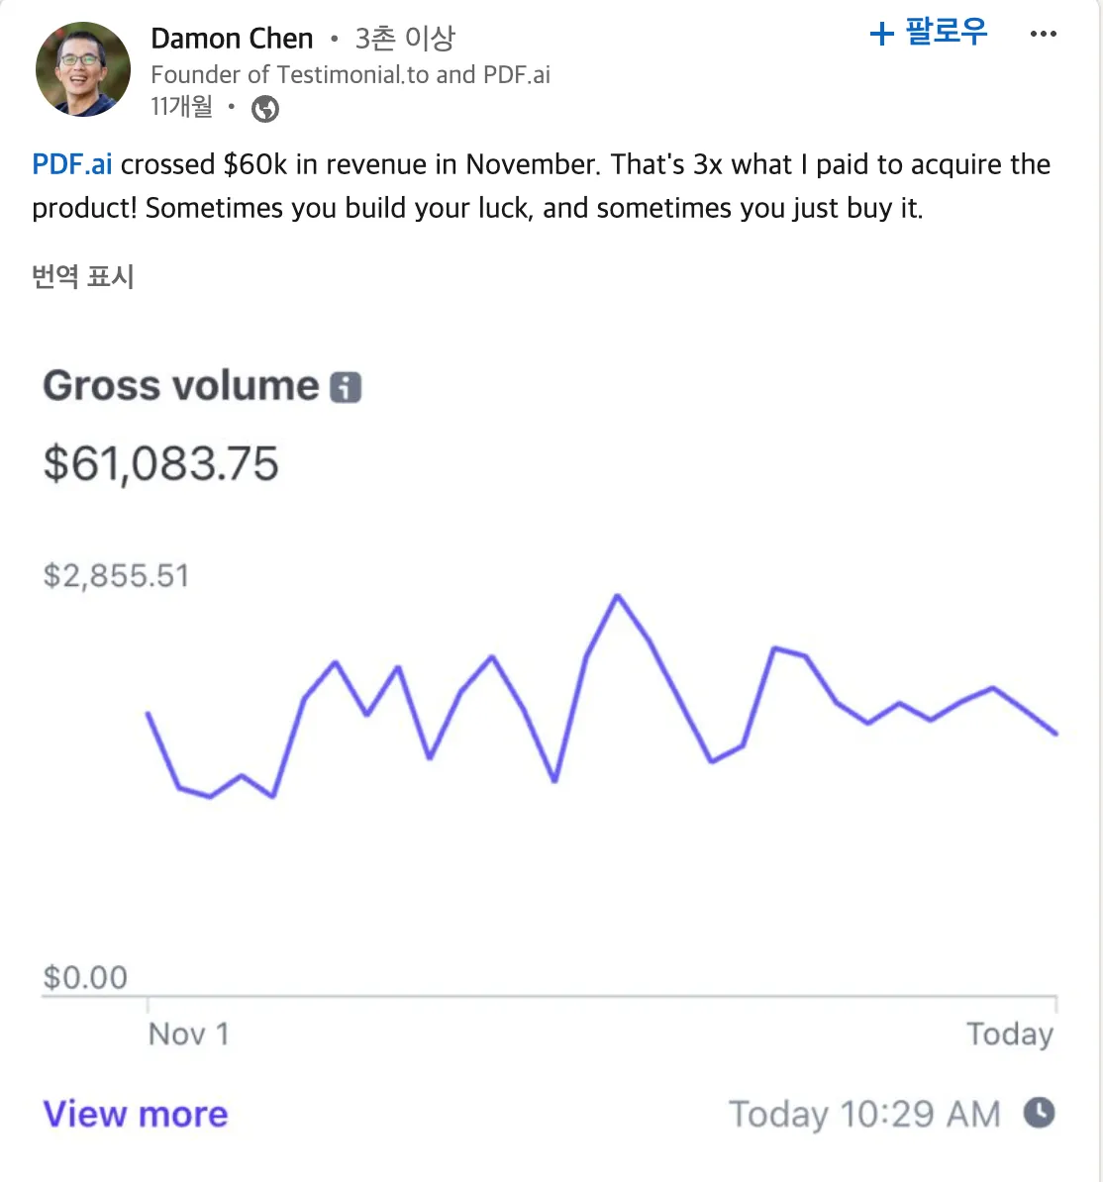Click the Founder of Testimonial.to headline text
Screen dimensions: 1103x1182
[351, 74]
